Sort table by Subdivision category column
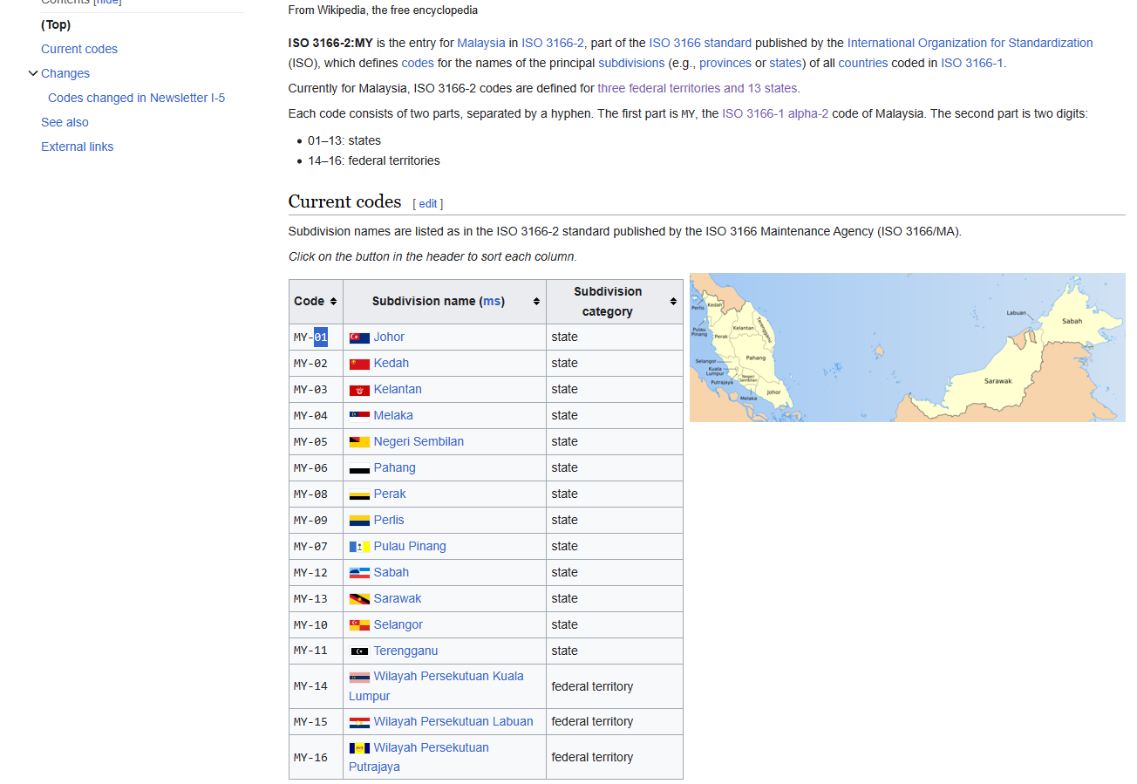The width and height of the screenshot is (1137, 784). pyautogui.click(x=673, y=302)
